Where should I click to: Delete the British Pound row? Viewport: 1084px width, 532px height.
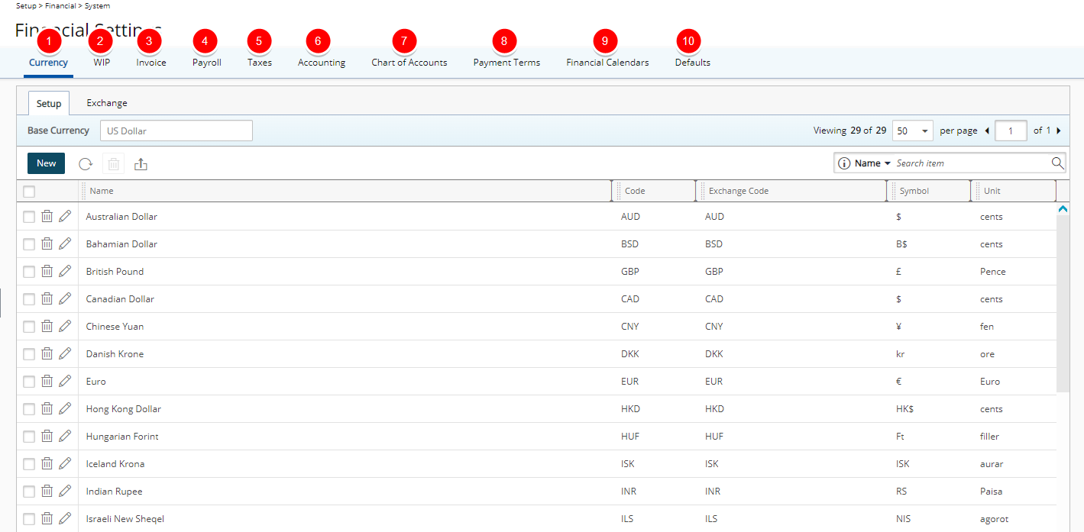pos(47,271)
